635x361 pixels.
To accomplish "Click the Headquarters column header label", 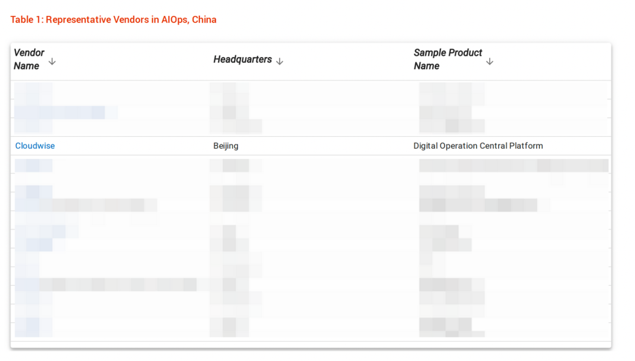I will [x=242, y=59].
